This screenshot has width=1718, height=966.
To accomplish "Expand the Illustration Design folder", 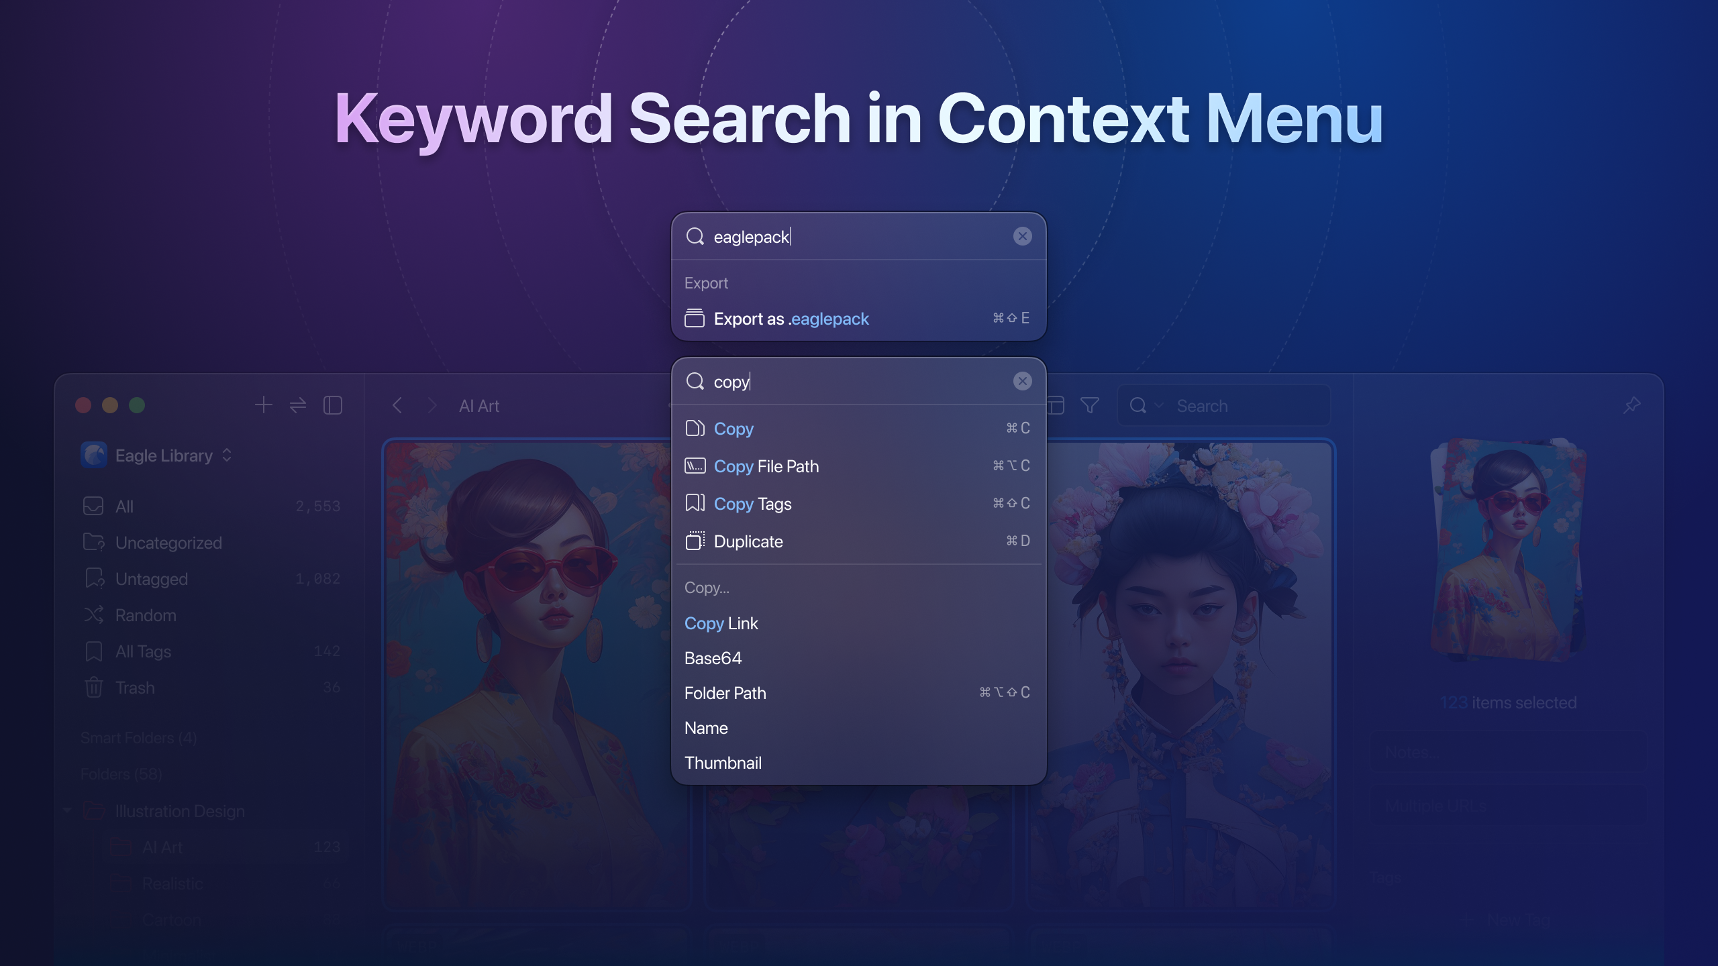I will click(x=67, y=810).
